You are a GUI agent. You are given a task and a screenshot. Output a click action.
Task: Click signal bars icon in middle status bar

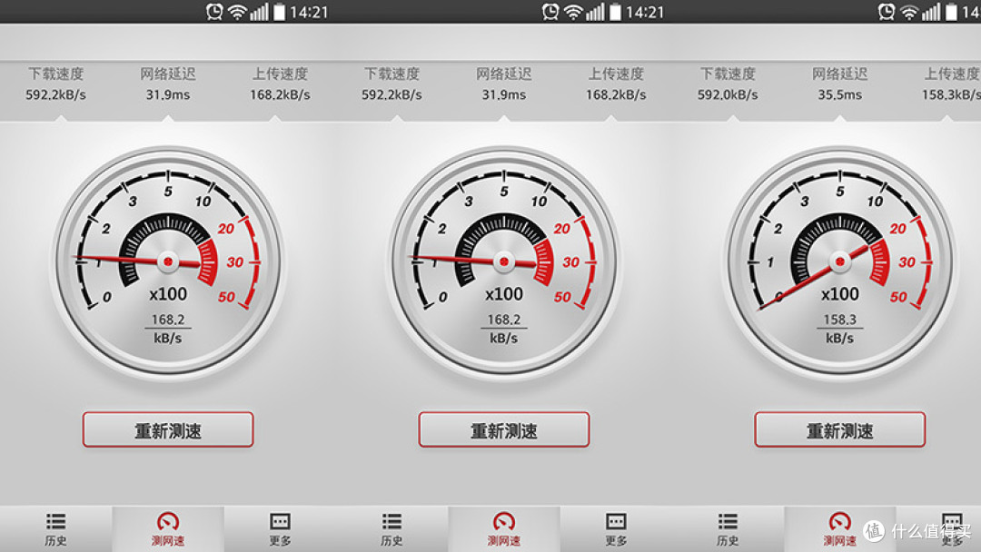click(595, 12)
